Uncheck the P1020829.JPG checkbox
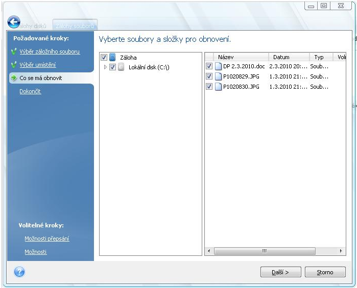 coord(209,76)
